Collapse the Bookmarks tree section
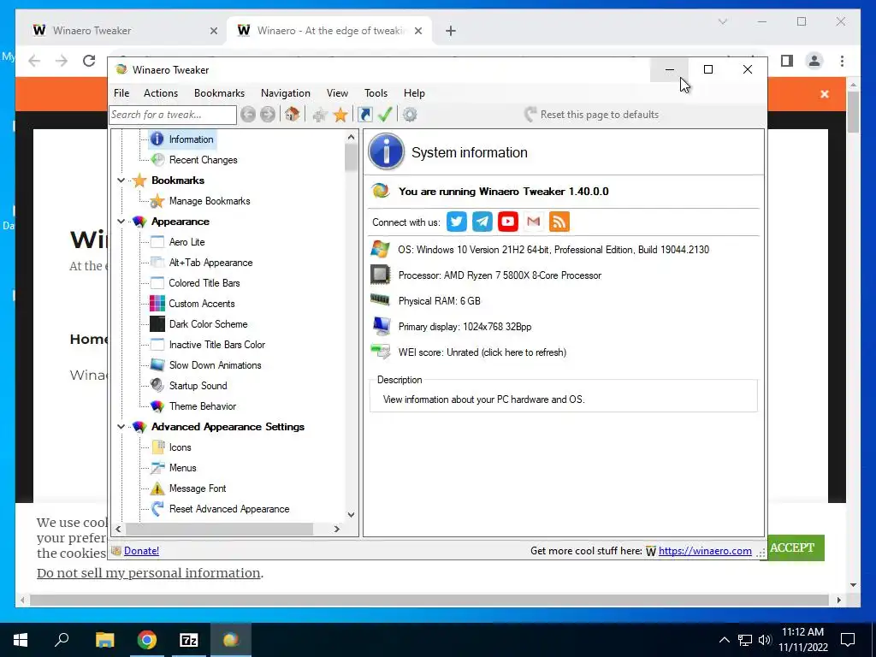Screen dimensions: 876x657 [121, 181]
